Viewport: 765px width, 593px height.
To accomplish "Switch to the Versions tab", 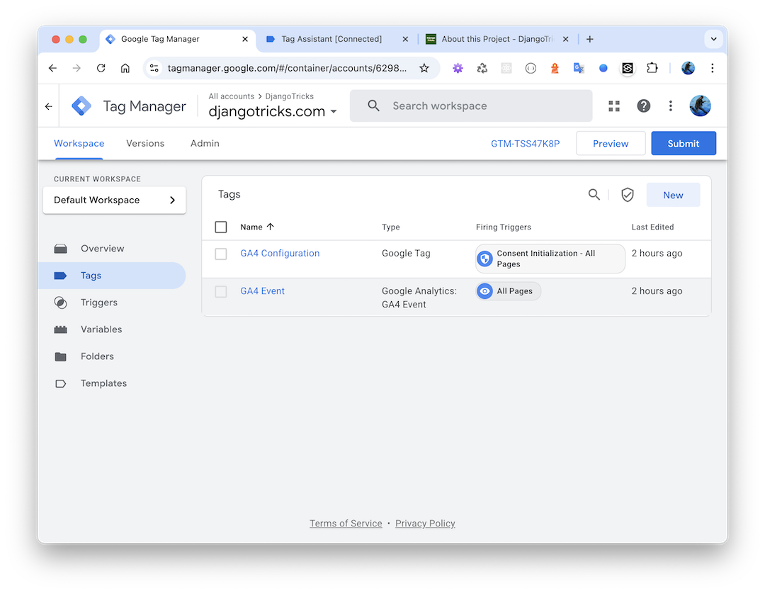I will tap(145, 144).
